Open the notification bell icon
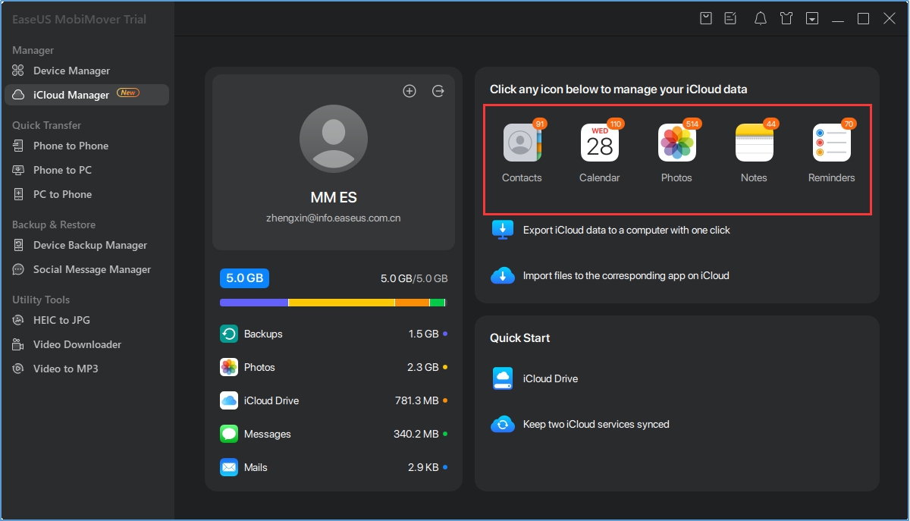The height and width of the screenshot is (521, 910). [x=760, y=19]
